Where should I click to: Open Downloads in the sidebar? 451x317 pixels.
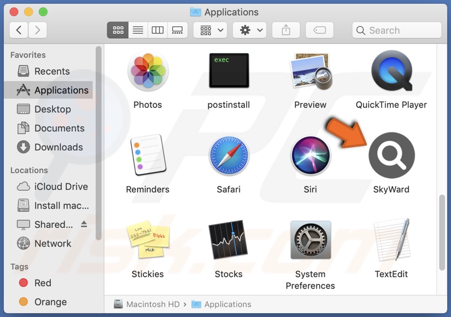point(49,147)
